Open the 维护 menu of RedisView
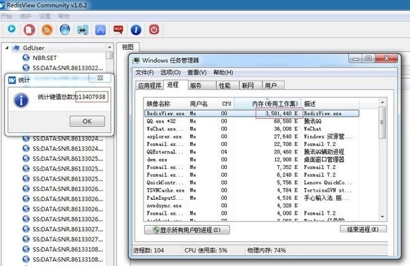The width and height of the screenshot is (410, 266). point(25,16)
